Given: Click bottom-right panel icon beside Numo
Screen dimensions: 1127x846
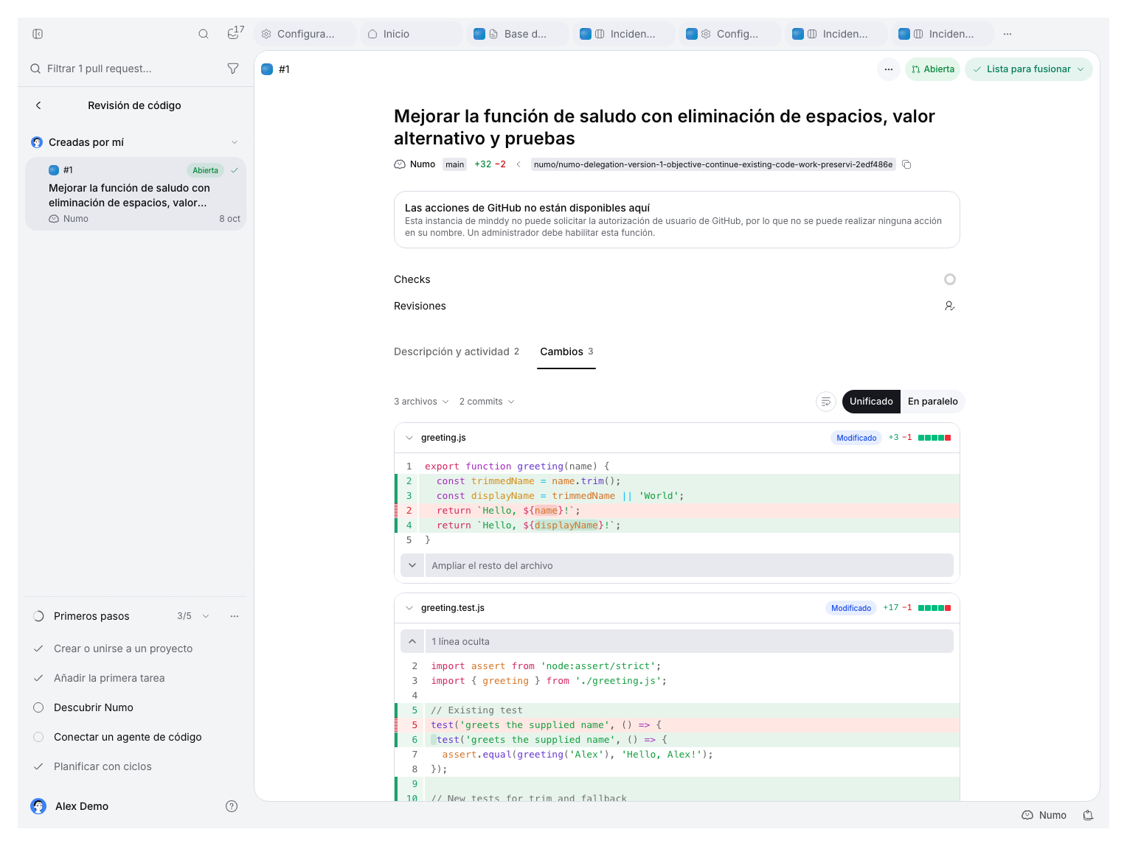Looking at the screenshot, I should click(x=1088, y=815).
